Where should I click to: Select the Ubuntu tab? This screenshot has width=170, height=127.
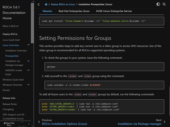point(47,11)
